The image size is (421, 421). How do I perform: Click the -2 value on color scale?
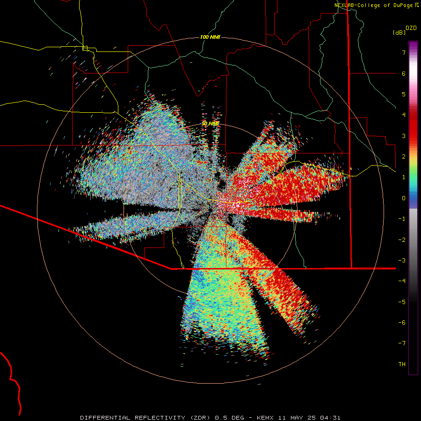pyautogui.click(x=402, y=240)
